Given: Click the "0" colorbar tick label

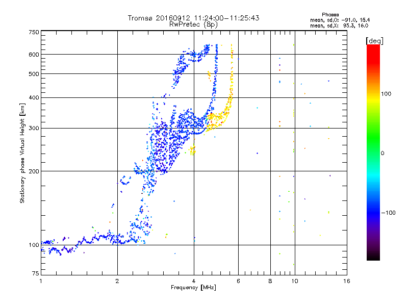Looking at the screenshot, I should click(382, 154).
